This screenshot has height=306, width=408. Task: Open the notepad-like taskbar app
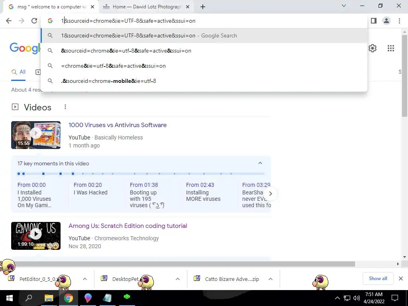click(108, 298)
